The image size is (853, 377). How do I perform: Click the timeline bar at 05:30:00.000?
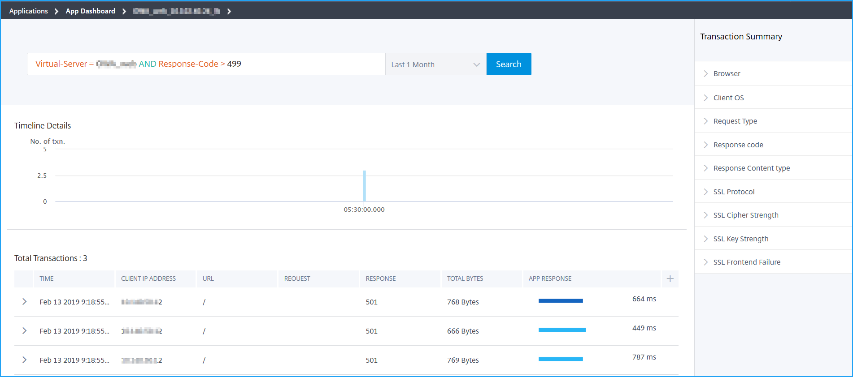[364, 186]
